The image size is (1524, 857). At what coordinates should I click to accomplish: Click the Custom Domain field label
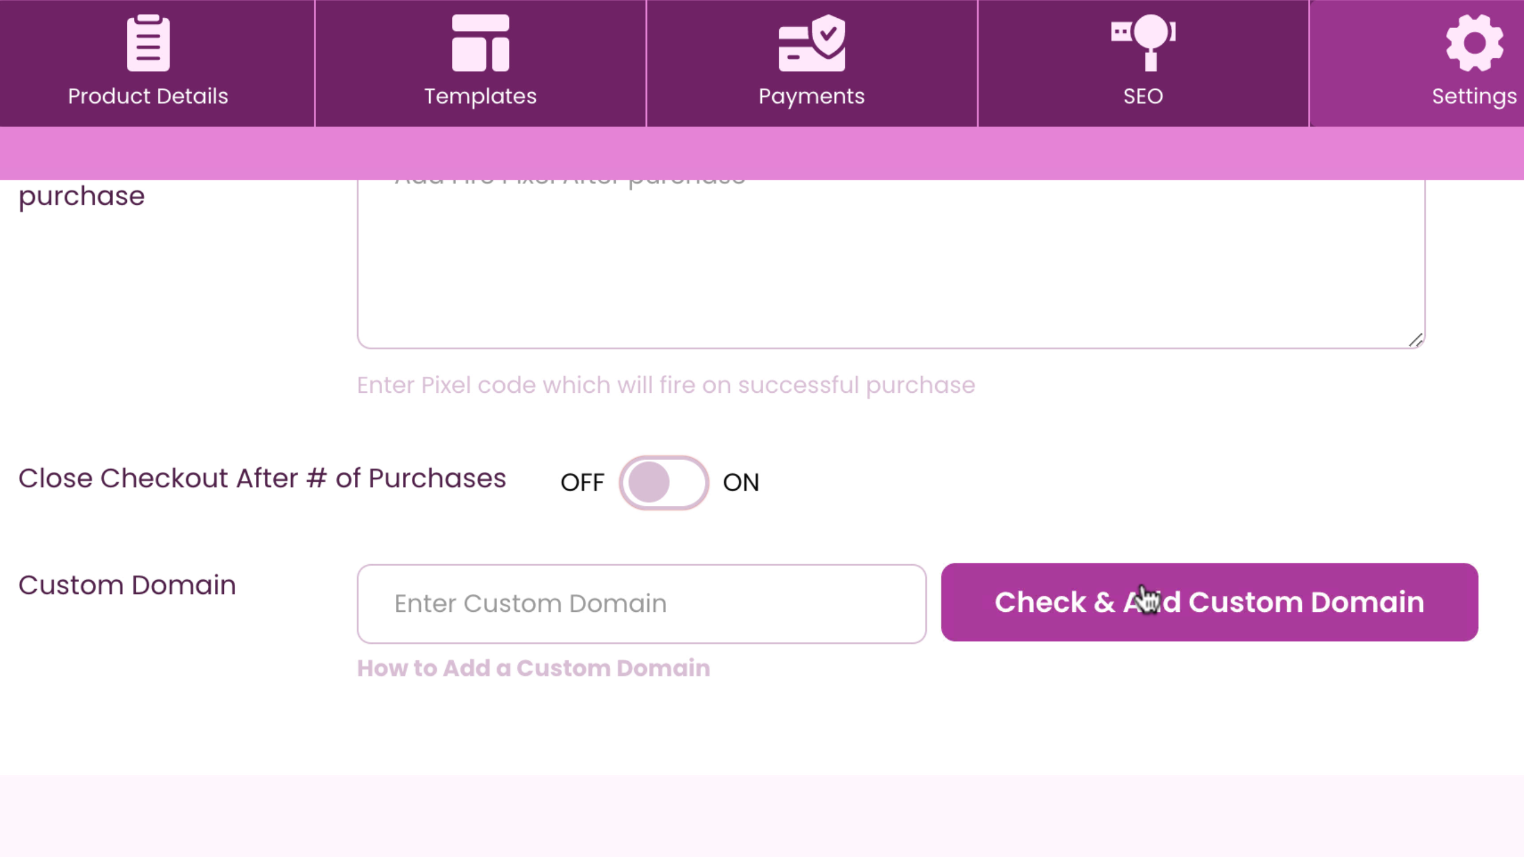coord(127,586)
